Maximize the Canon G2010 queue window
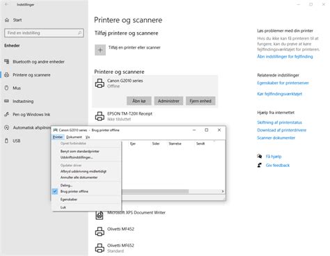 206,130
